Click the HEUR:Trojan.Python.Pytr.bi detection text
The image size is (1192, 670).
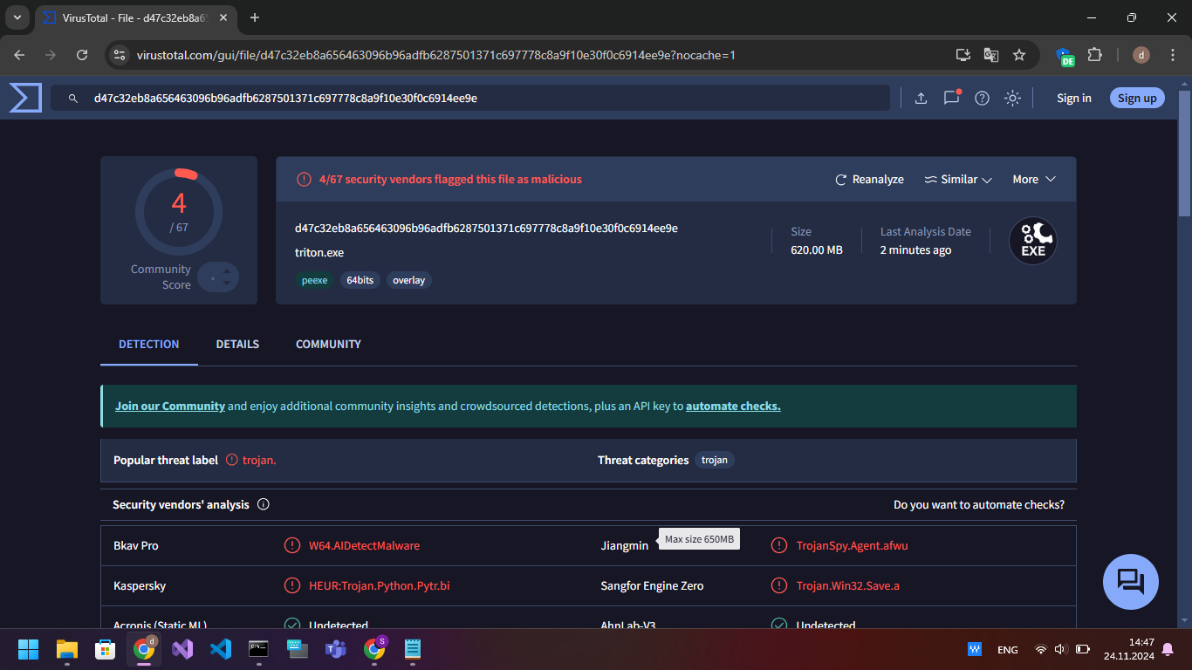point(380,585)
